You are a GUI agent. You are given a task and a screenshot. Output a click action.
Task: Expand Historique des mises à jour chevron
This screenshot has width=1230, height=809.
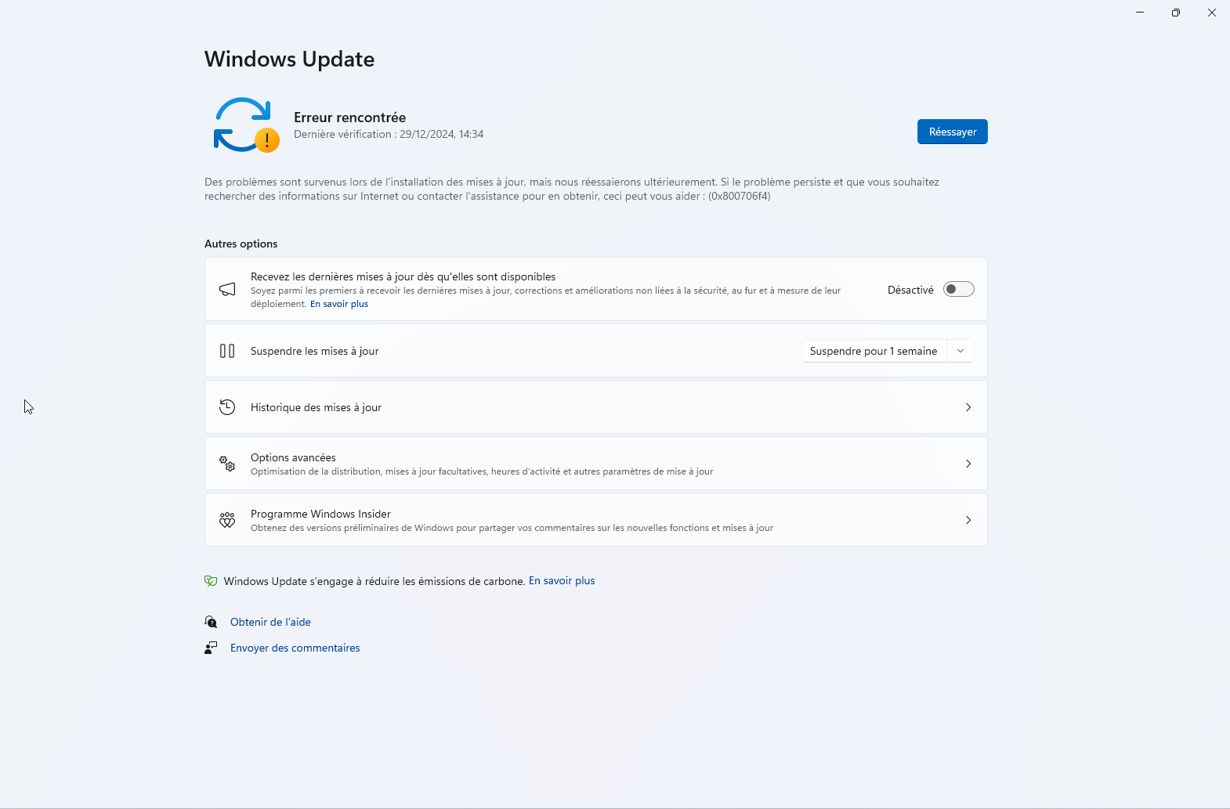pos(968,407)
